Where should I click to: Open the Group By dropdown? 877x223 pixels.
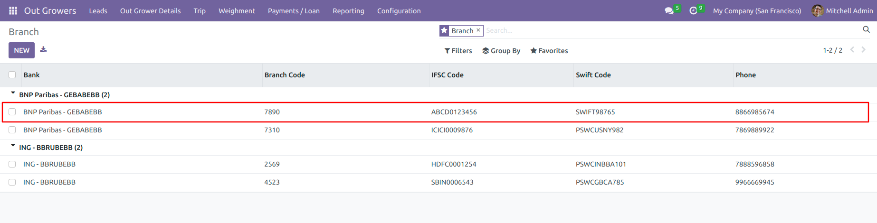point(501,51)
